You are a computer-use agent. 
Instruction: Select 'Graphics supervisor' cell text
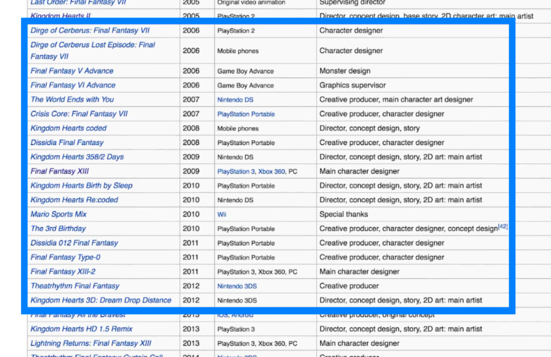(352, 85)
